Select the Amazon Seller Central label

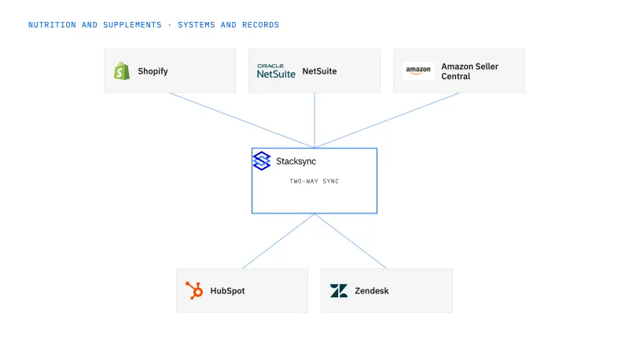[x=469, y=71]
